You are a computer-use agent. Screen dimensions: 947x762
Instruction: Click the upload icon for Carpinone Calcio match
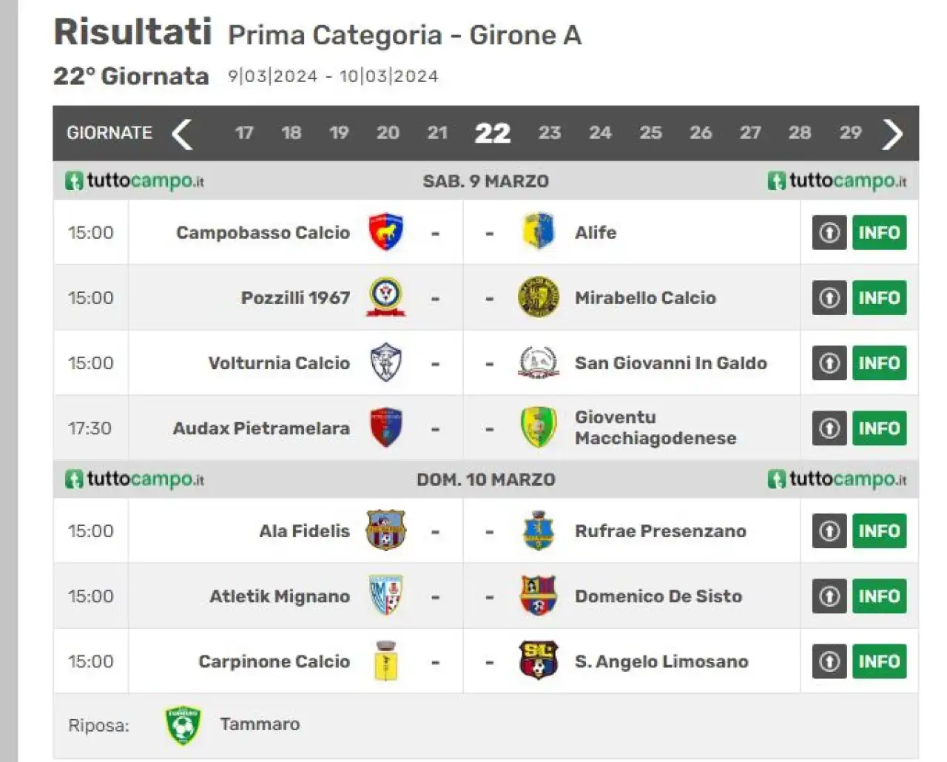coord(829,662)
